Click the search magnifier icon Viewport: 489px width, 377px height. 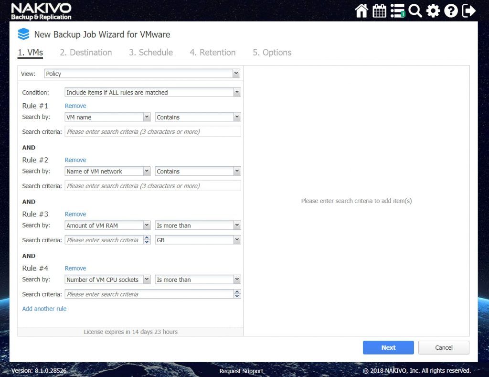[x=415, y=11]
